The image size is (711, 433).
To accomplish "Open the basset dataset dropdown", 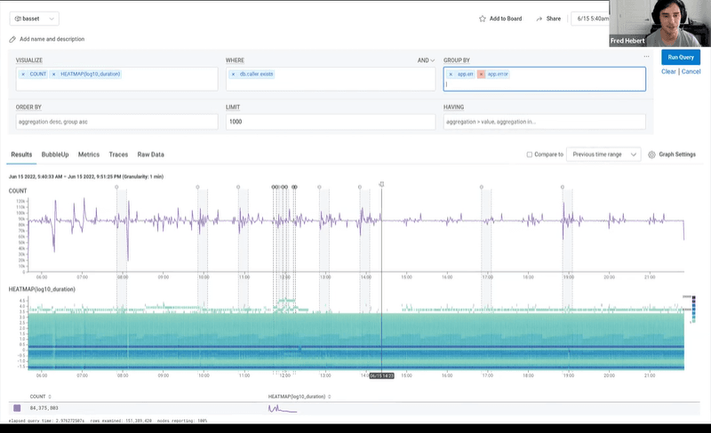I will tap(36, 18).
